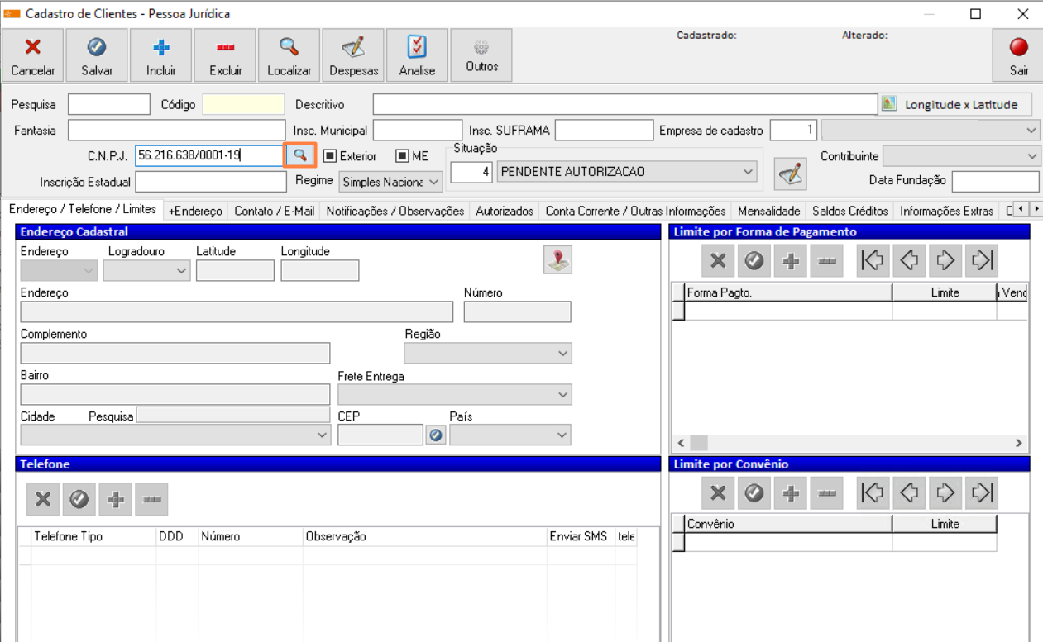
Task: Go to previous record in Forma de Pagamento
Action: 909,261
